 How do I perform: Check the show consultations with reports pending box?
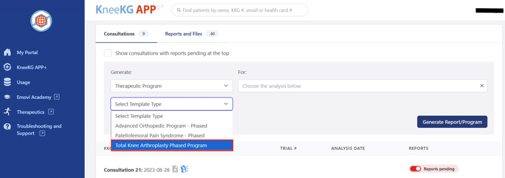point(108,53)
